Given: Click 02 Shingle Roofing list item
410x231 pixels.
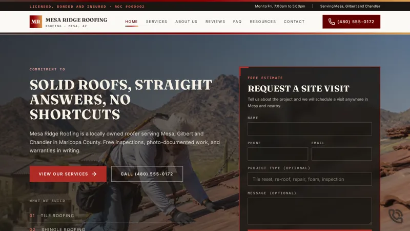Looking at the screenshot, I should (x=57, y=229).
